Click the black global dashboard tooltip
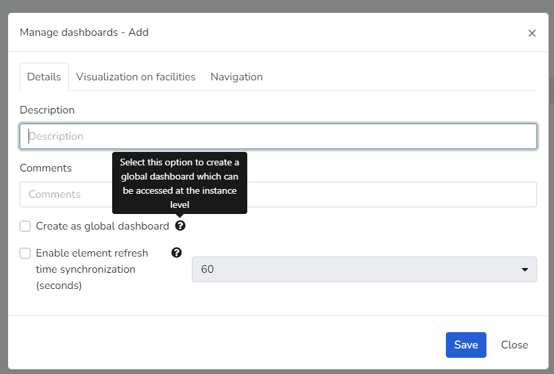This screenshot has width=554, height=374. coord(180,182)
